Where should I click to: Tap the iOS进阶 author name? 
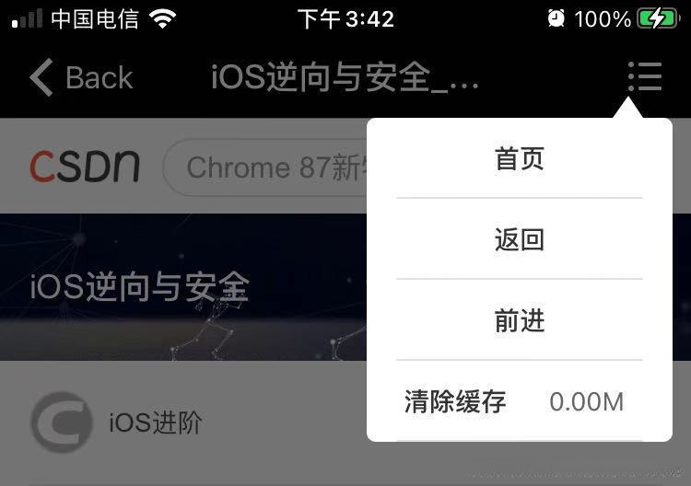pos(156,422)
